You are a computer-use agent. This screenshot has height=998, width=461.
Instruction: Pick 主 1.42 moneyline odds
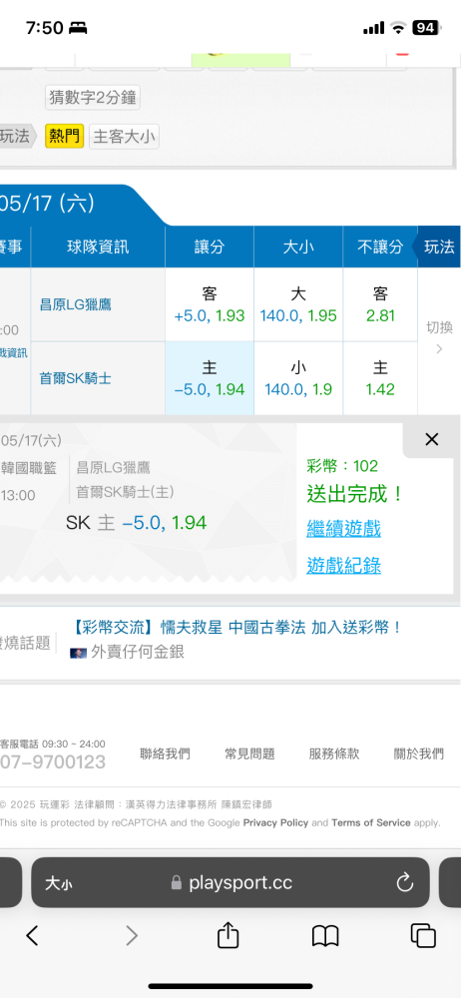[380, 378]
